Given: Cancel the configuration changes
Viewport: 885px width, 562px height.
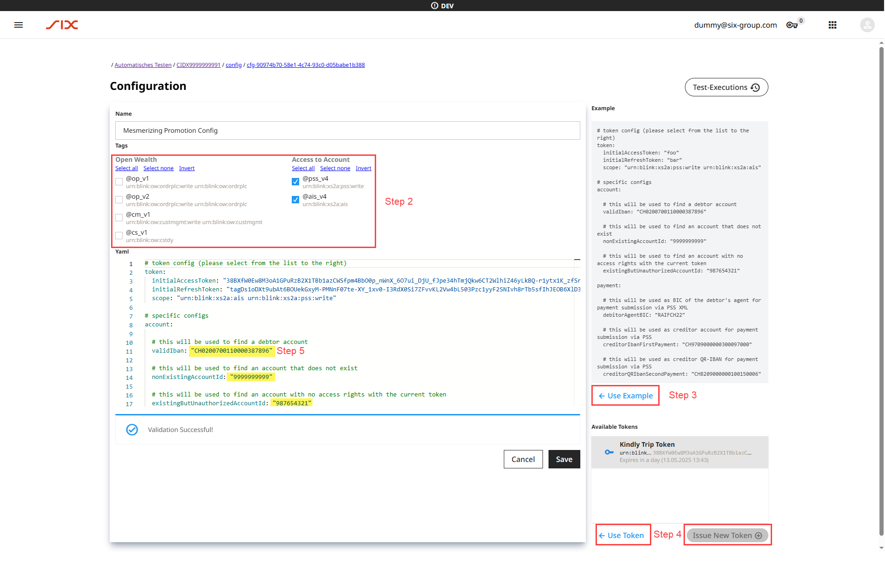Looking at the screenshot, I should click(523, 459).
